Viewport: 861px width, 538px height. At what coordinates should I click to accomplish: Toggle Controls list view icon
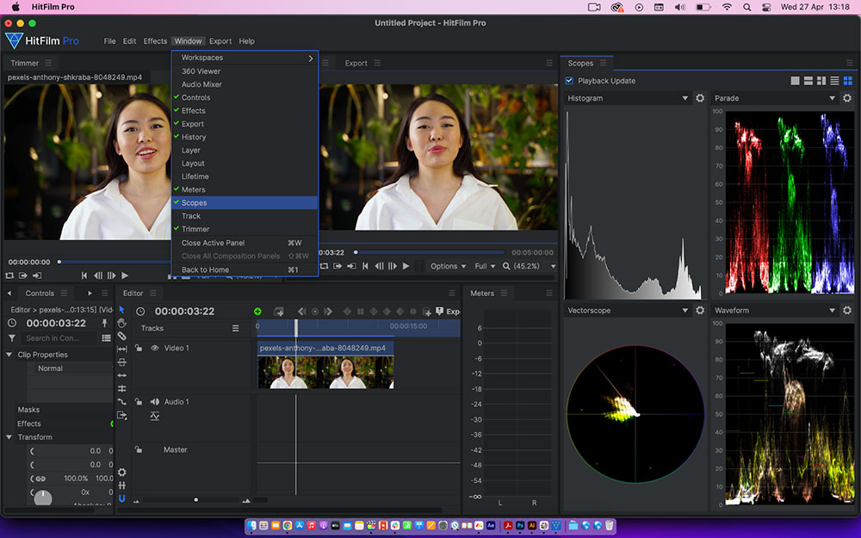pyautogui.click(x=106, y=338)
